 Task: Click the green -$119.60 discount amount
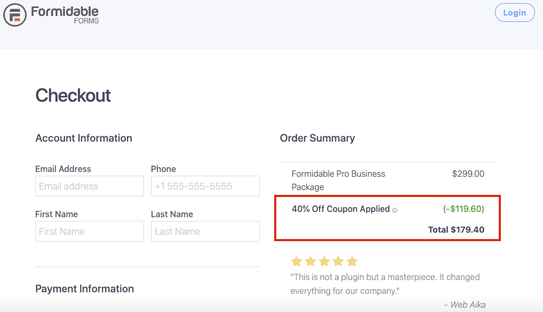pyautogui.click(x=464, y=209)
